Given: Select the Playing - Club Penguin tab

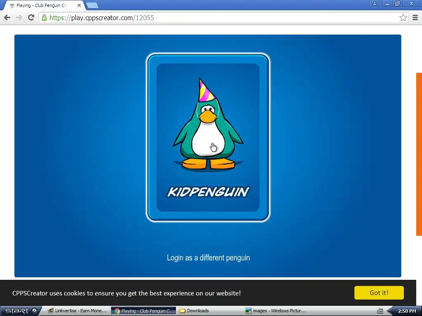Looking at the screenshot, I should pos(45,5).
